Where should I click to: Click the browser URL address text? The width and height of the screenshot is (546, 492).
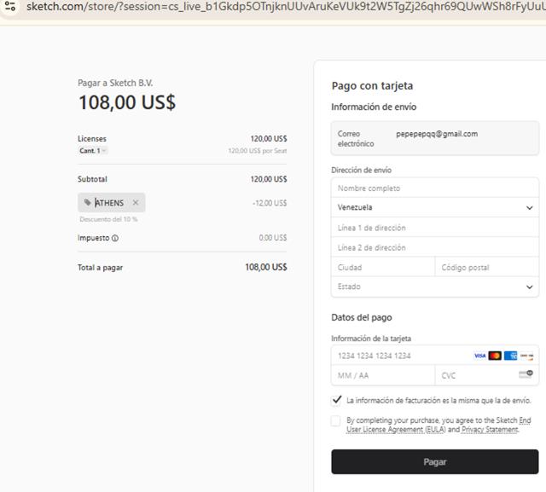(x=286, y=6)
